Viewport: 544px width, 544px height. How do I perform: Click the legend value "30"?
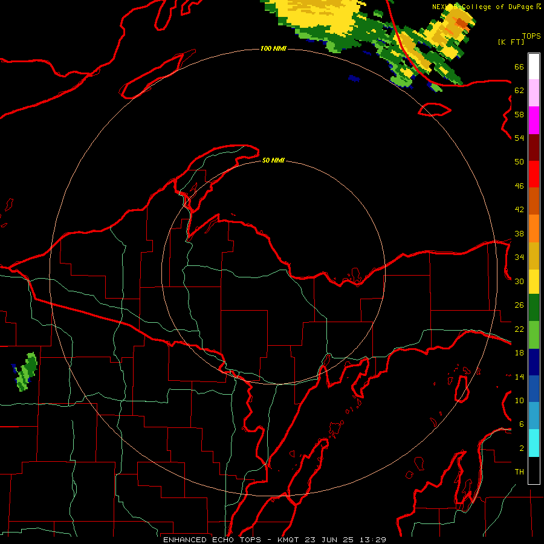[519, 281]
